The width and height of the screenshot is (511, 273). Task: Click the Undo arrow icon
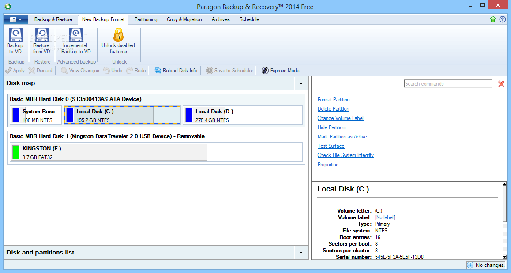coord(106,71)
